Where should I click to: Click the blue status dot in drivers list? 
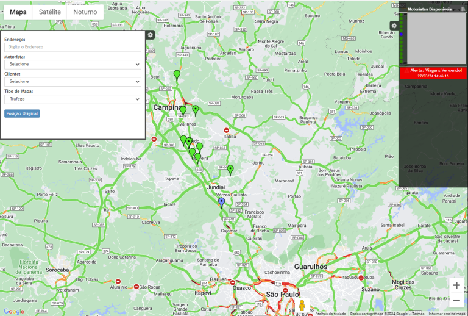[401, 35]
